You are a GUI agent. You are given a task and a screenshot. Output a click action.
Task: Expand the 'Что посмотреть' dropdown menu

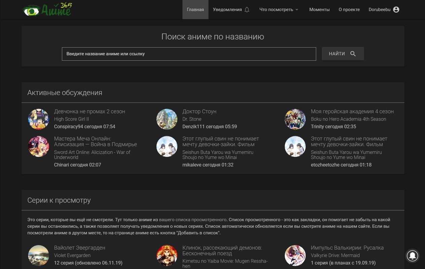click(x=279, y=10)
